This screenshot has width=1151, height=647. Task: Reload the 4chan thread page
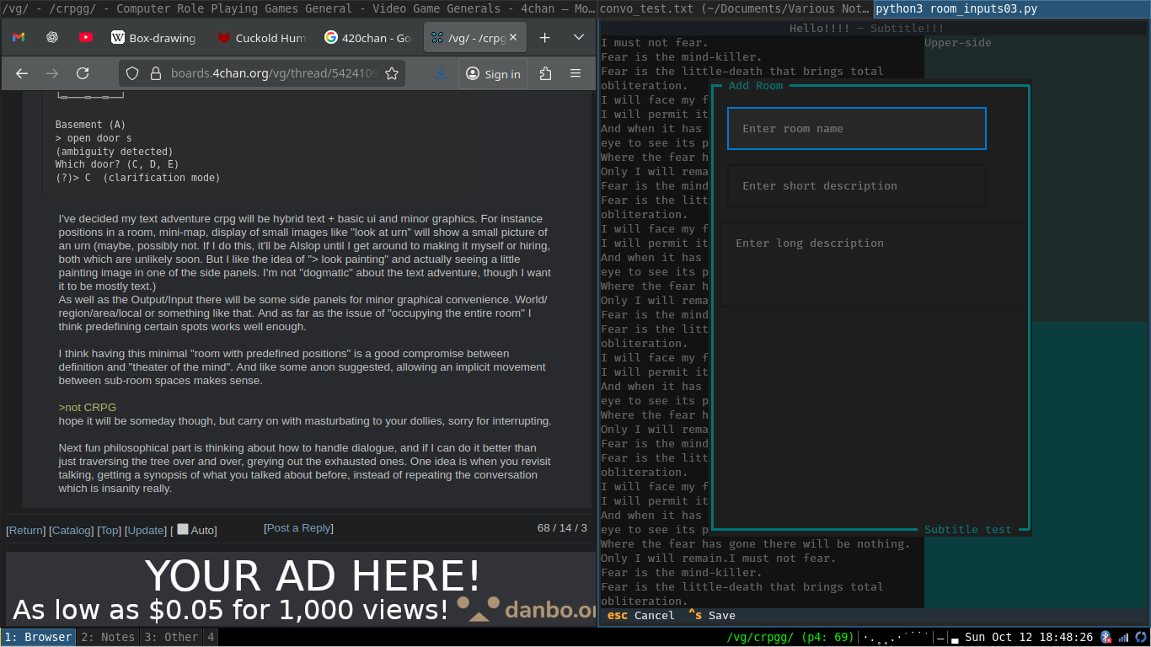tap(83, 73)
